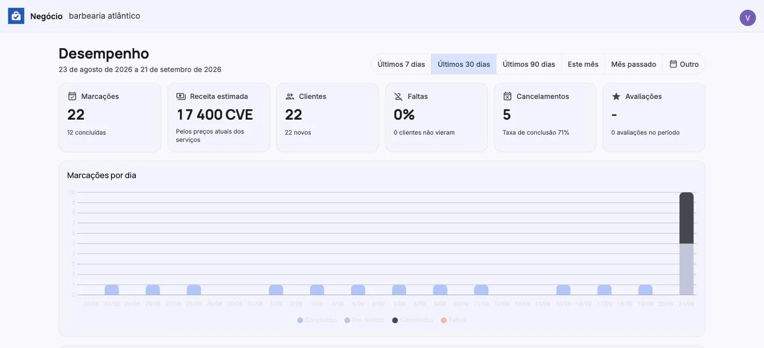The image size is (764, 348).
Task: Click the bar for 24/08
Action: coord(112,290)
